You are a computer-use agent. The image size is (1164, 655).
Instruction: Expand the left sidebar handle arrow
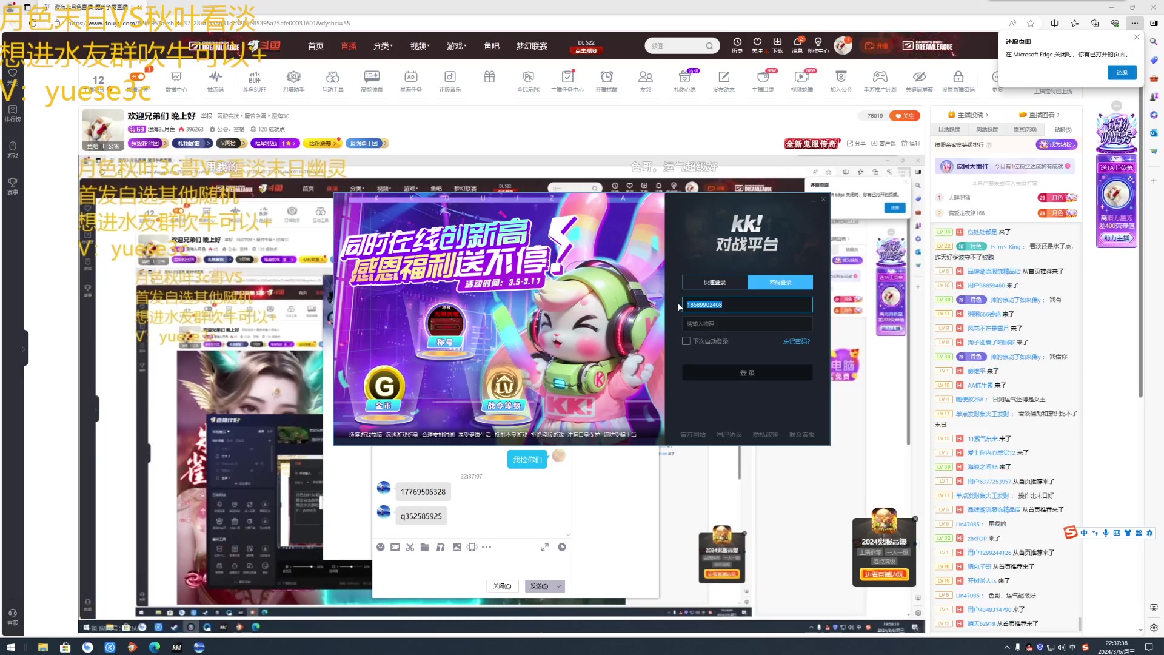click(x=24, y=349)
